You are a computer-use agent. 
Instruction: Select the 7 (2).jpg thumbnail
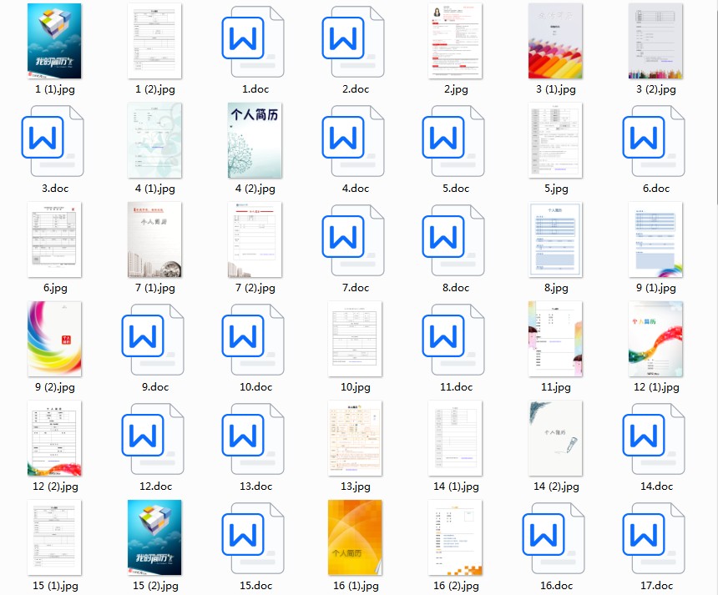point(255,240)
